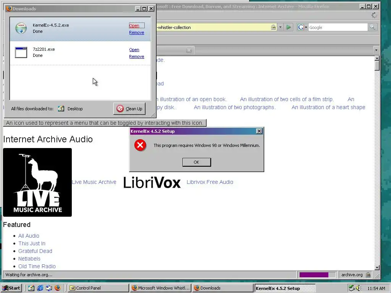Image resolution: width=391 pixels, height=293 pixels.
Task: Switch to Microsoft Windows Whistler taskbar button
Action: click(160, 288)
